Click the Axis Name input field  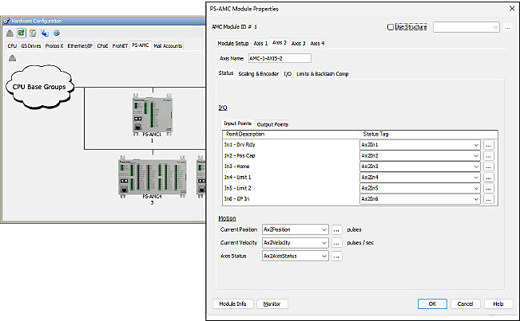click(x=280, y=58)
